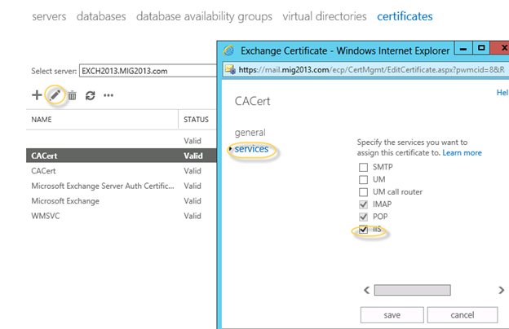Click the Help link in dialog
Viewport: 509px width, 329px height.
(x=502, y=93)
